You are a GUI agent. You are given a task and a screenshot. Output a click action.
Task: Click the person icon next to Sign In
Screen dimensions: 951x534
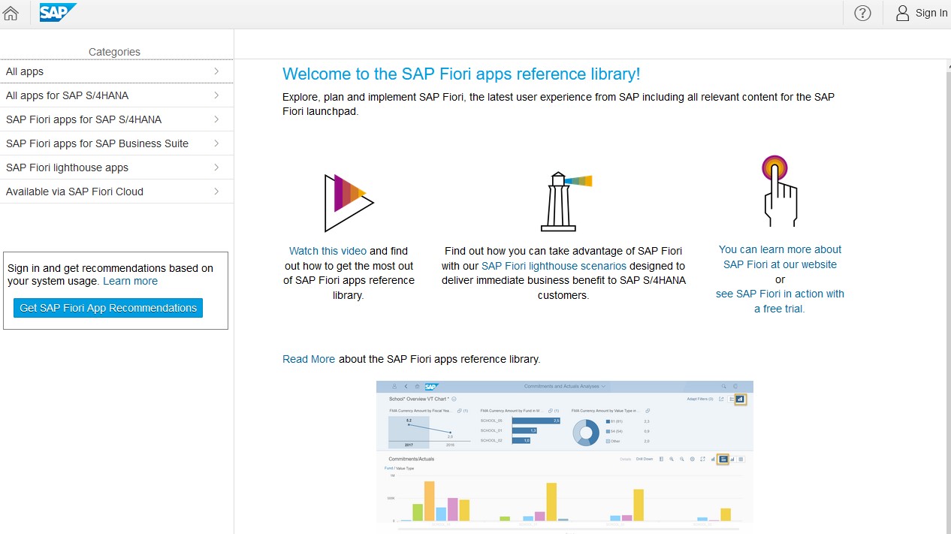(x=901, y=13)
